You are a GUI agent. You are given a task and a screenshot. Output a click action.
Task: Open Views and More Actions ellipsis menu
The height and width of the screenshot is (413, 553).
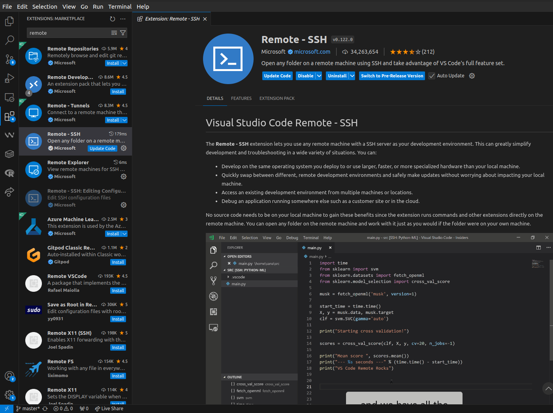click(123, 19)
